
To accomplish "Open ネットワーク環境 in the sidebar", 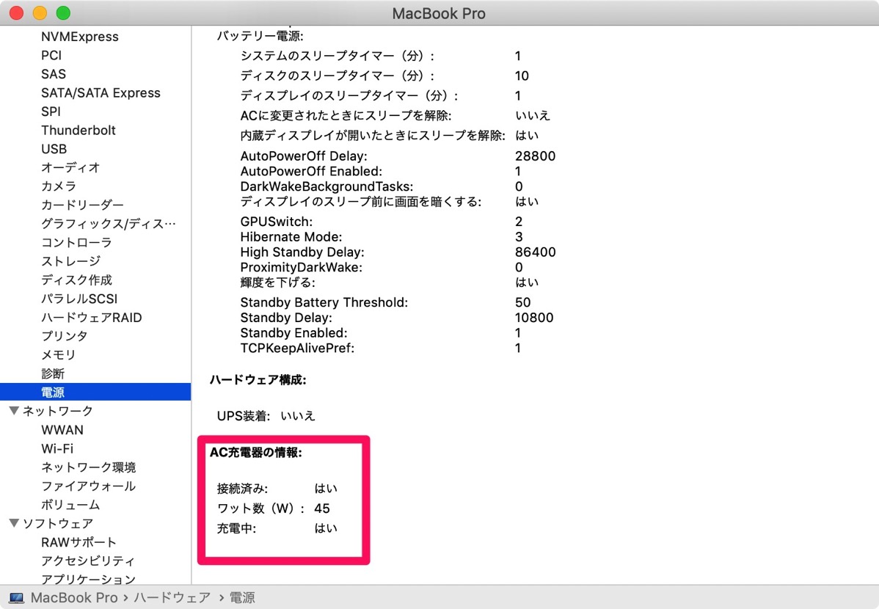I will tap(88, 467).
